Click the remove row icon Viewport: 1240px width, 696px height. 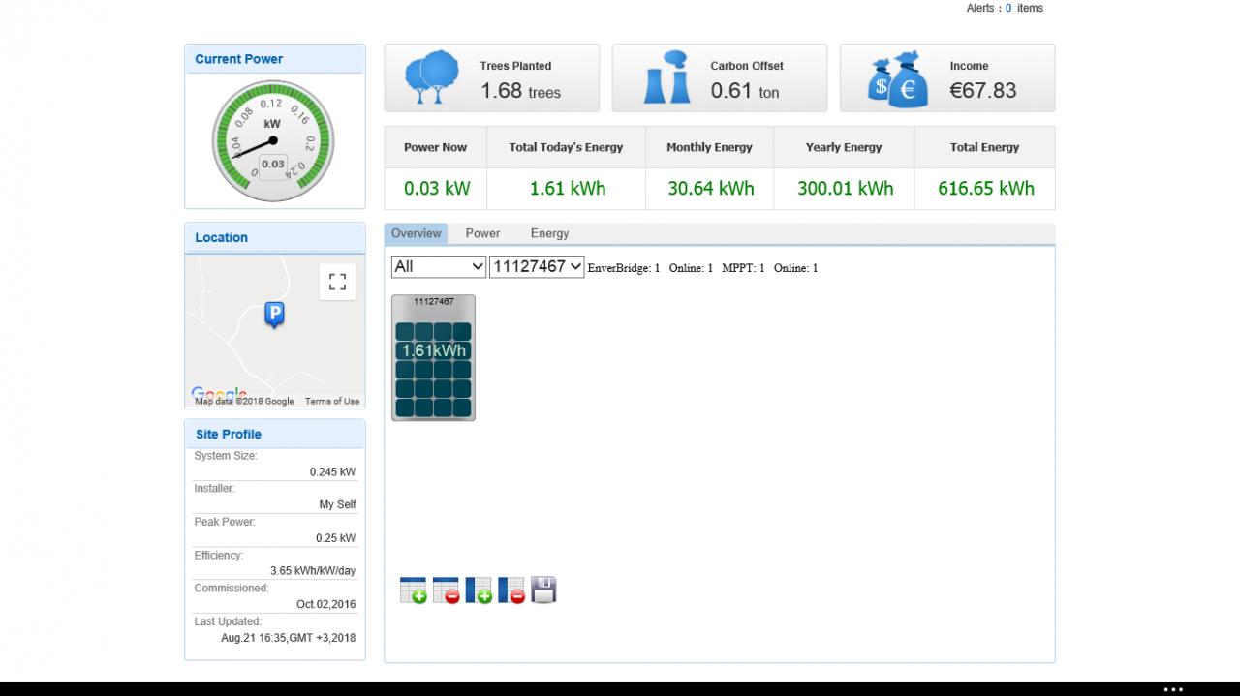447,590
